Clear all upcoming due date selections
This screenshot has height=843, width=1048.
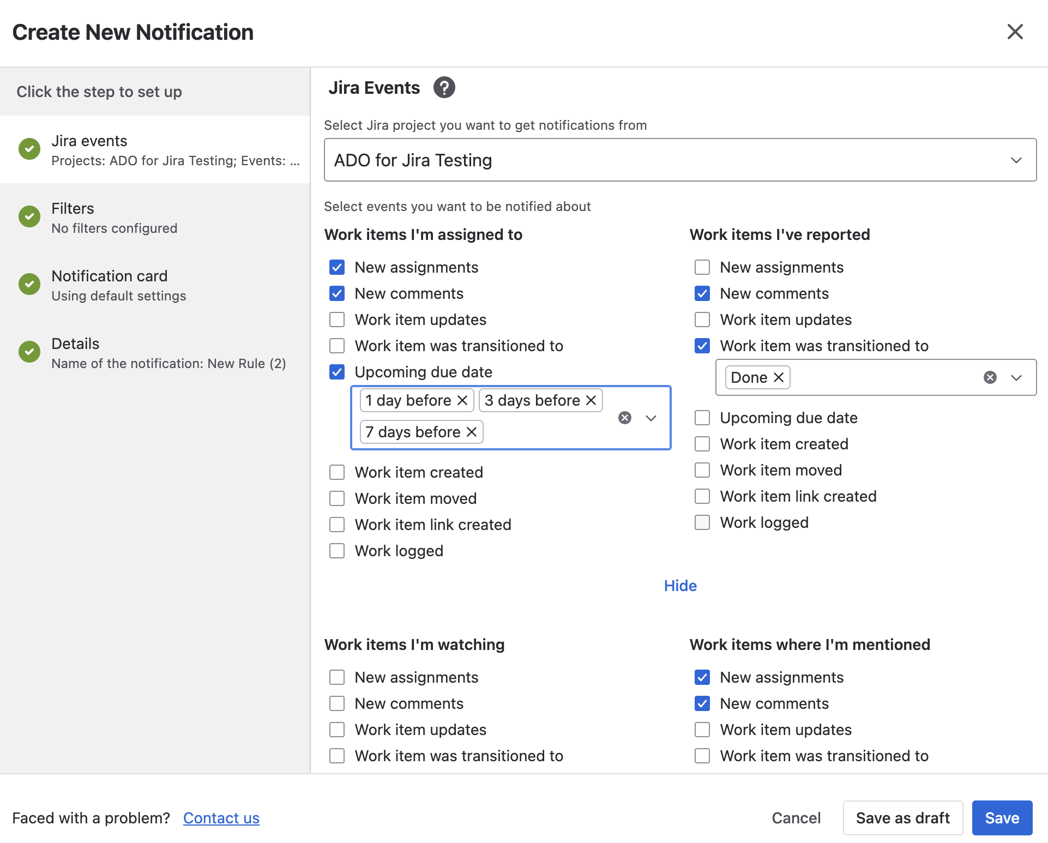click(x=625, y=418)
